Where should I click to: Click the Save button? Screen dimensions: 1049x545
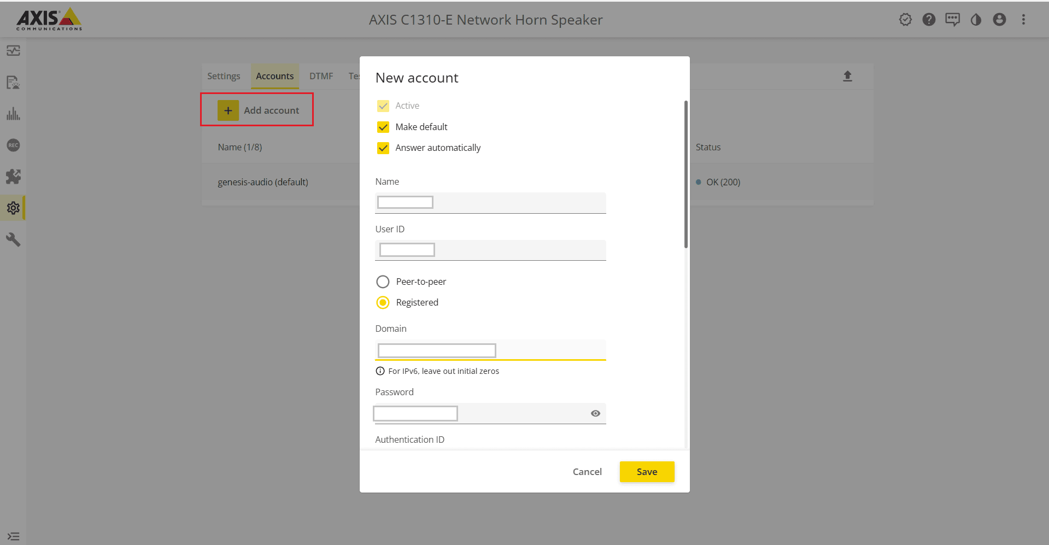[x=647, y=472]
